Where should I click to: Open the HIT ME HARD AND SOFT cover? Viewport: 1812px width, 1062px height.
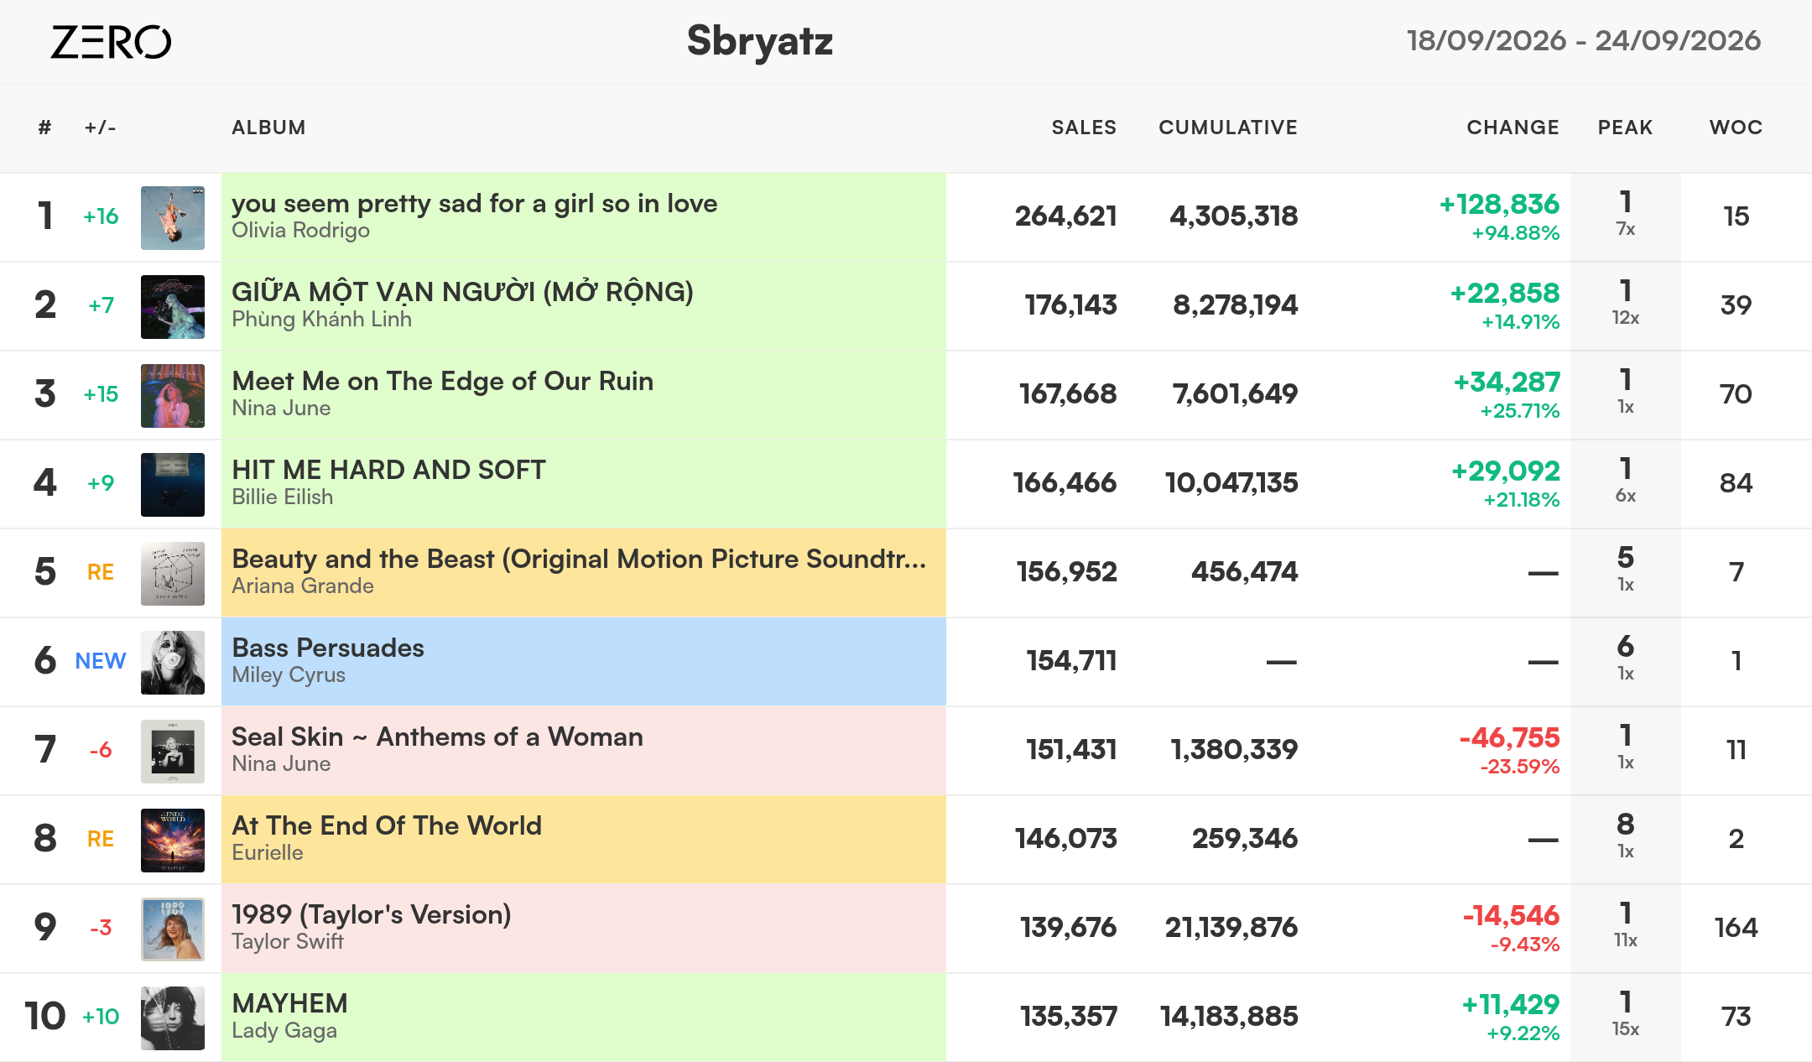[173, 485]
